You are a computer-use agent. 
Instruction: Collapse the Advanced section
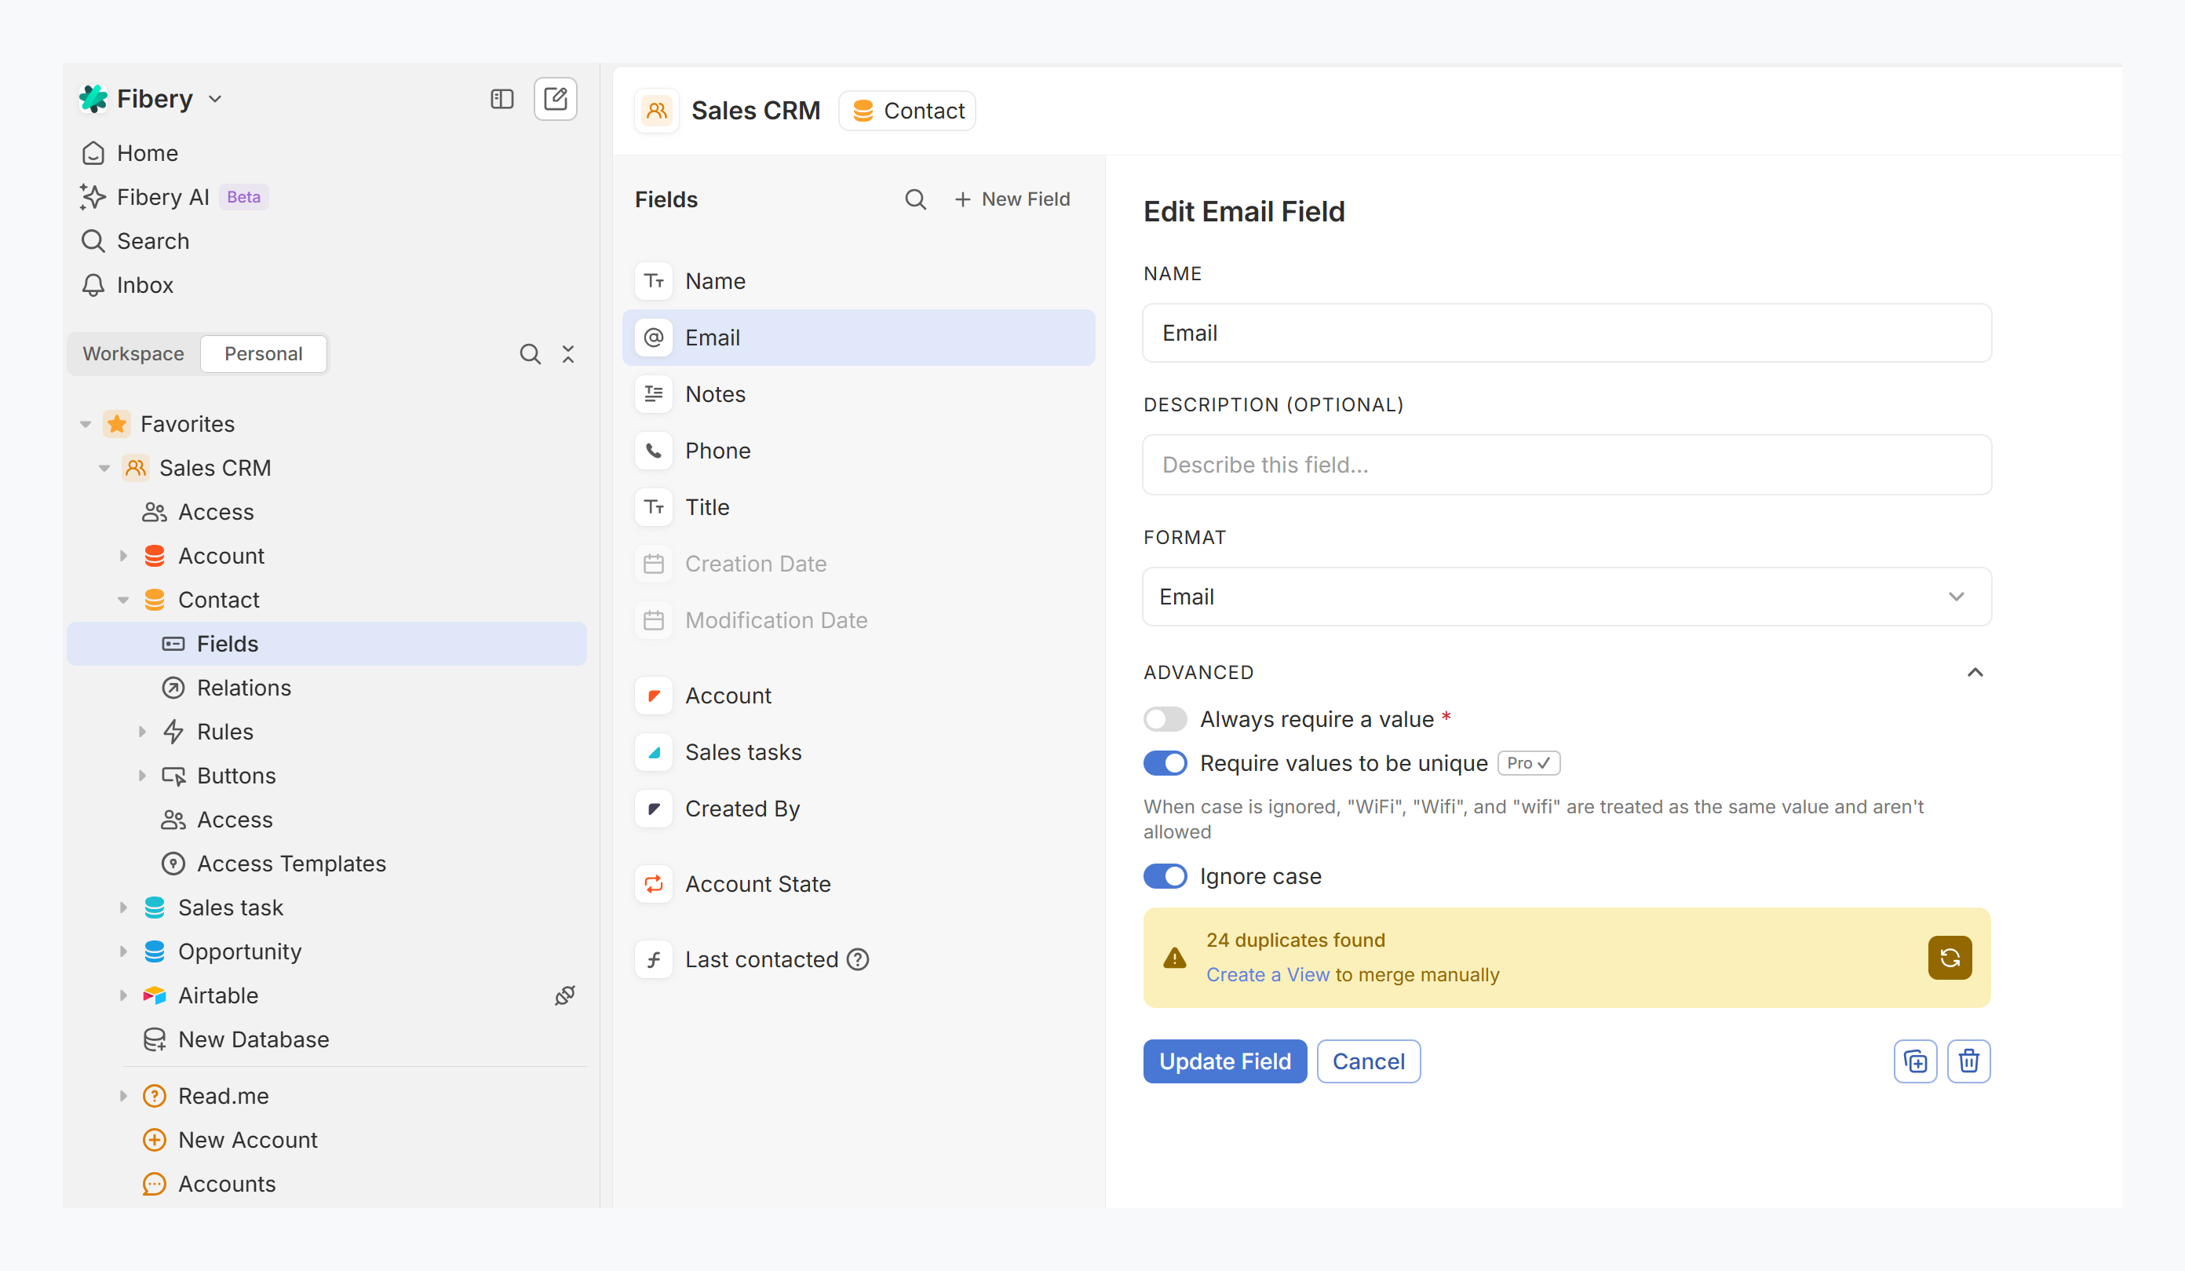[1975, 672]
